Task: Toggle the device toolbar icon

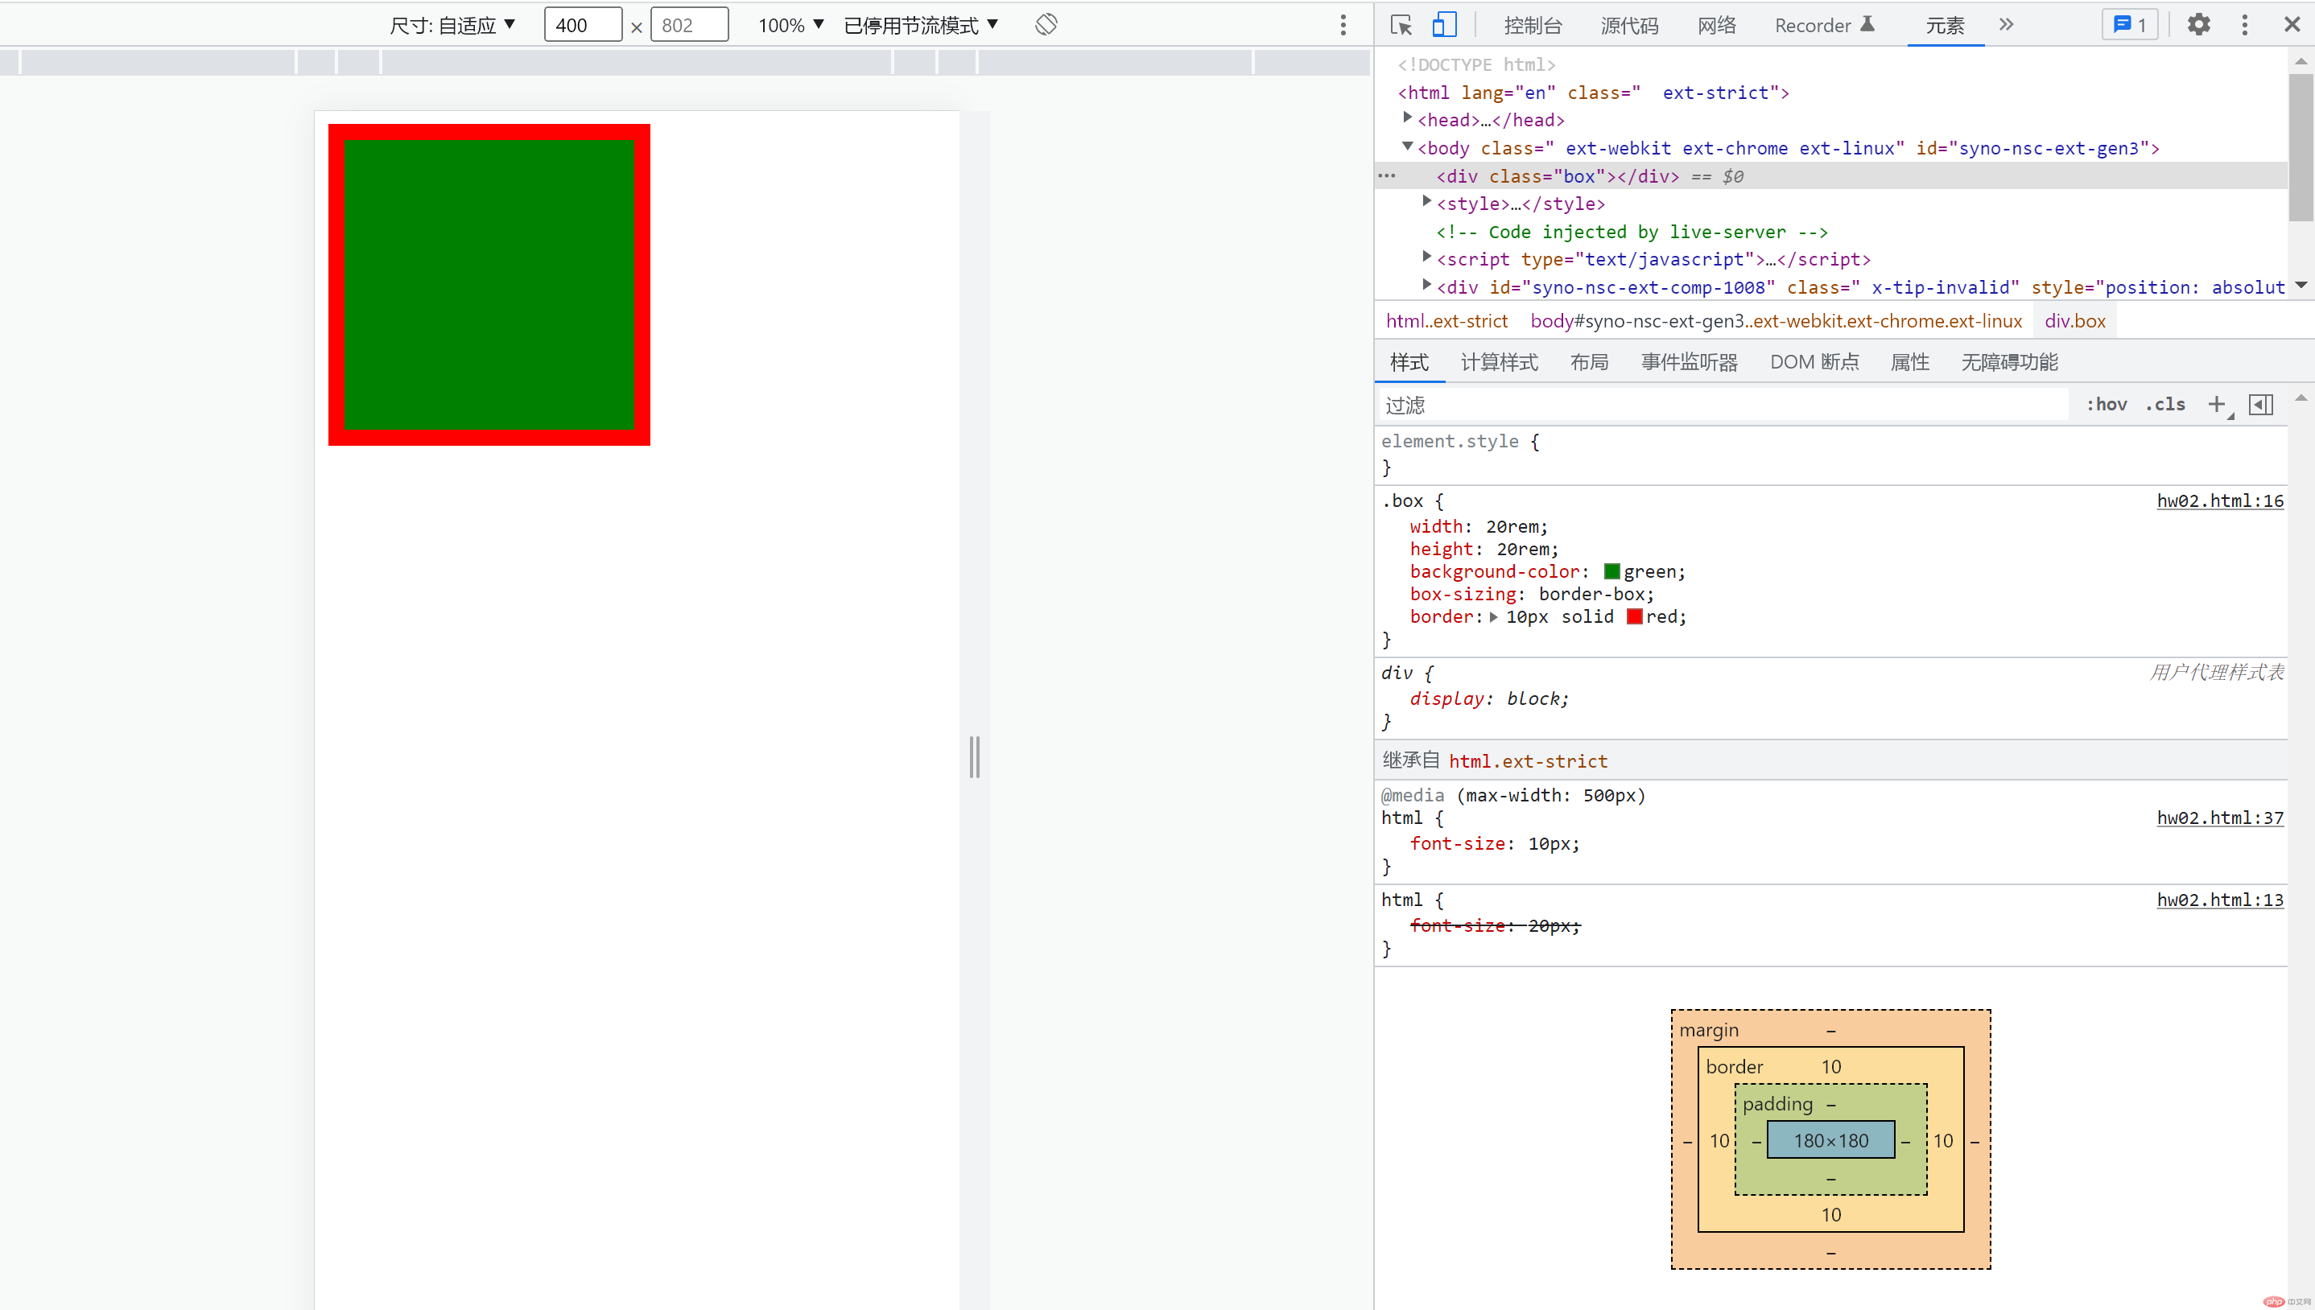Action: [x=1444, y=25]
